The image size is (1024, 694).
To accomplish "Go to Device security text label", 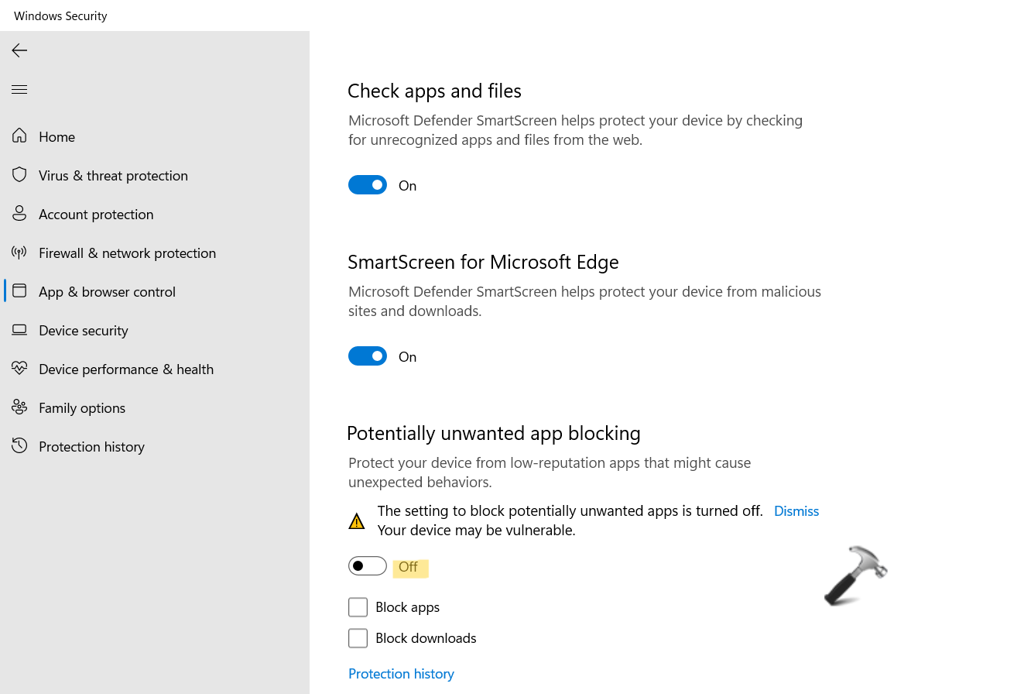I will click(84, 331).
